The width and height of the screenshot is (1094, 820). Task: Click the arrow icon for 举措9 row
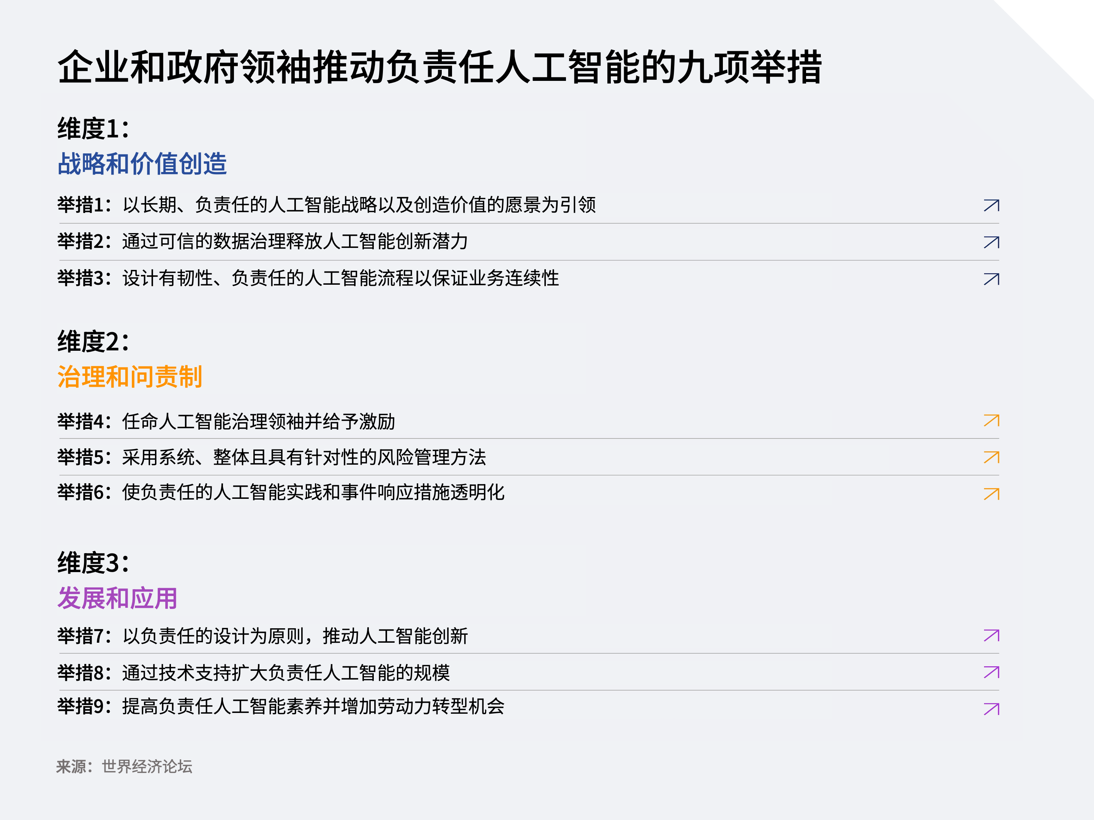coord(991,709)
